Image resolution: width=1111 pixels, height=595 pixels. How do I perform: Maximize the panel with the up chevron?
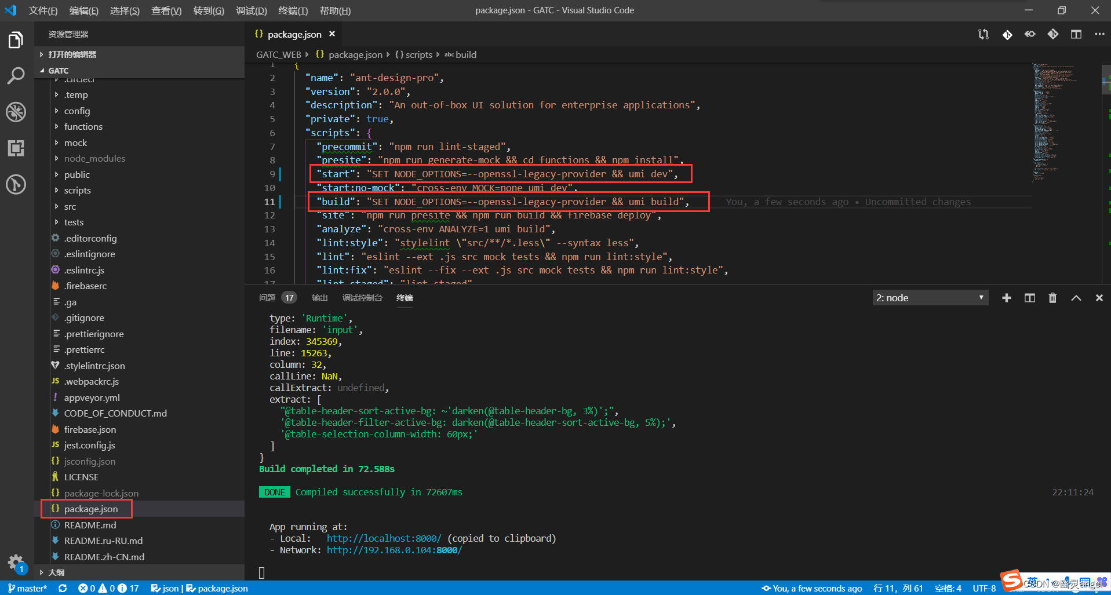(x=1076, y=298)
